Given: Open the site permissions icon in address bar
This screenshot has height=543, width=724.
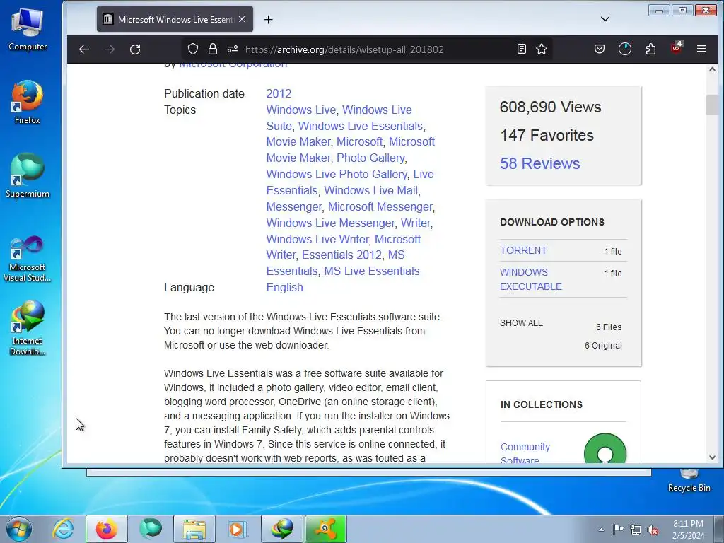Looking at the screenshot, I should point(232,49).
